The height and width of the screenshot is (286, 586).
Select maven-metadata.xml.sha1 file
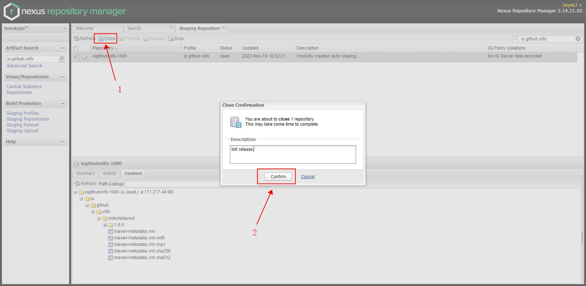click(x=140, y=244)
